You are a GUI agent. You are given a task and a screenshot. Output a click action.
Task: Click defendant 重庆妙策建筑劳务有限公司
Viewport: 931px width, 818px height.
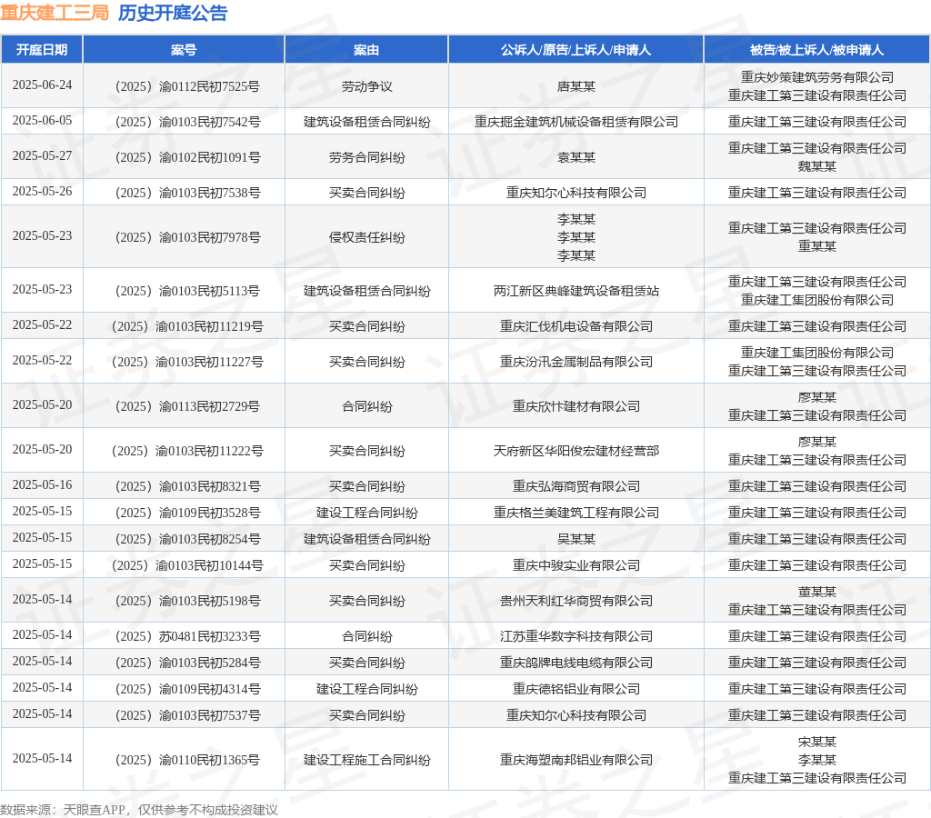pyautogui.click(x=817, y=78)
